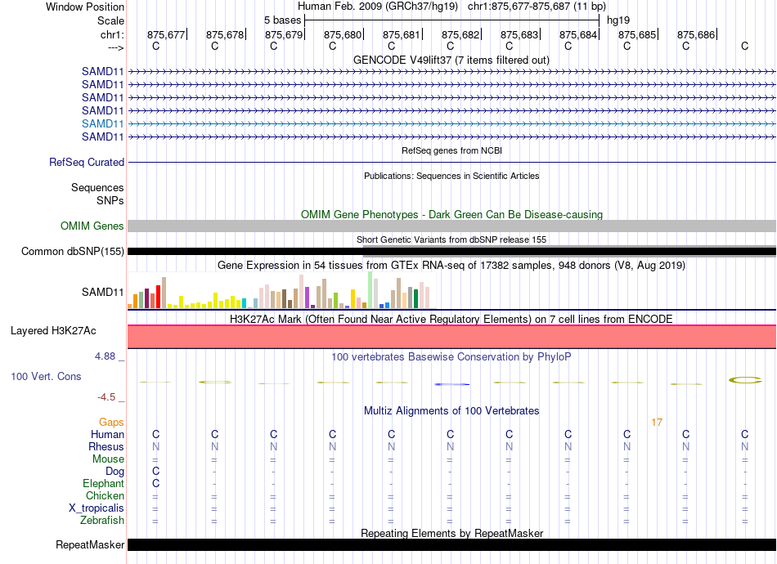Select the Dog alignment row label
777x564 pixels.
click(x=115, y=472)
